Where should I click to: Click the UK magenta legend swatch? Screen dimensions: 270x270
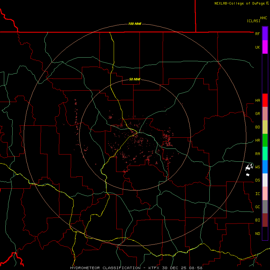(265, 47)
